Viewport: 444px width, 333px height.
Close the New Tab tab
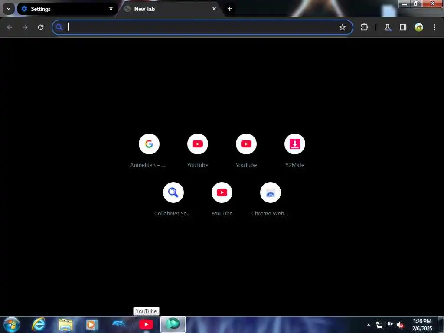point(214,9)
